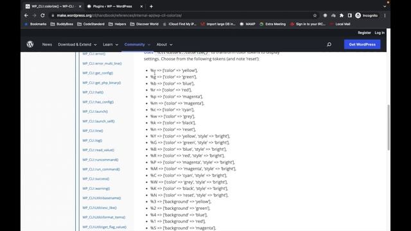
Task: Open WP_CLI::launch_self() sidebar link
Action: point(98,121)
